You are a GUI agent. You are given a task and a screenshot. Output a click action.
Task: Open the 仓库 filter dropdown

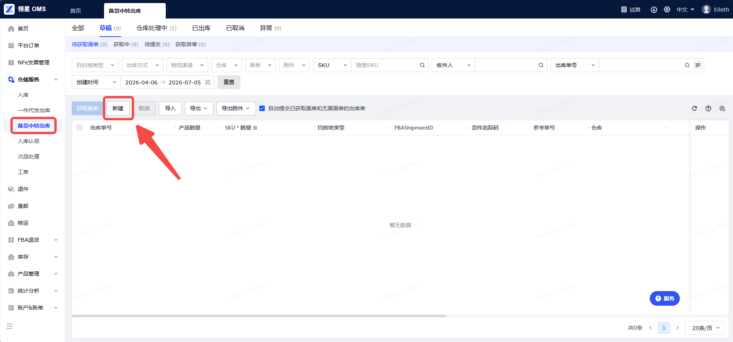(x=227, y=65)
